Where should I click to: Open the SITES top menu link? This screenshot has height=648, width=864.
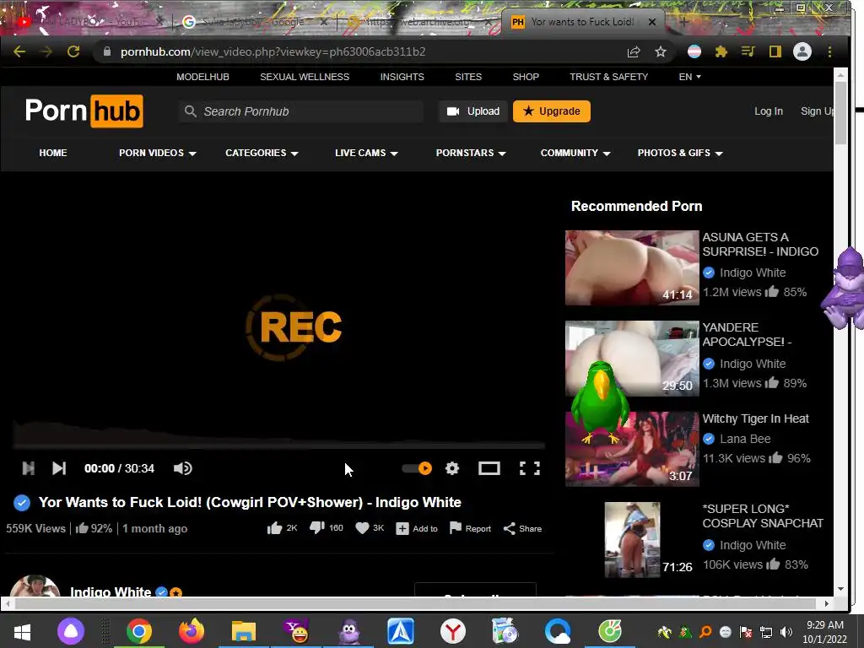click(468, 77)
